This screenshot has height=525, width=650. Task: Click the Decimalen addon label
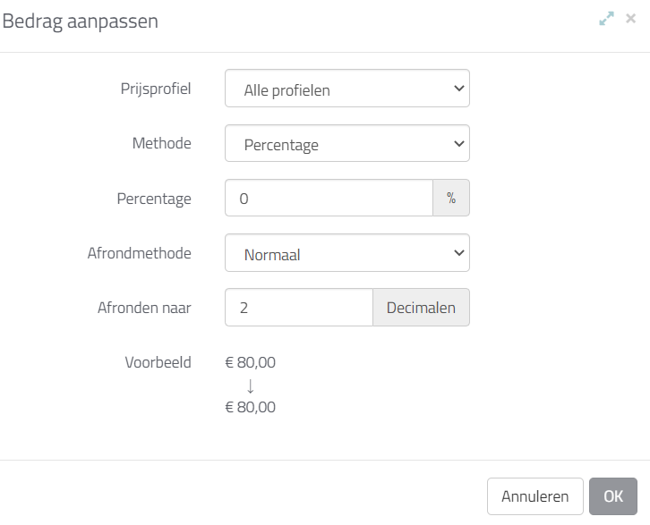point(421,308)
